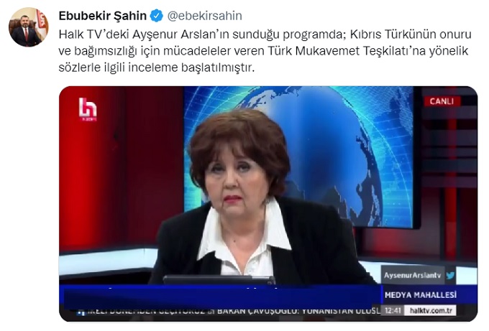The width and height of the screenshot is (489, 331).
Task: Click the small ticker logo at bottom-left
Action: click(x=81, y=312)
